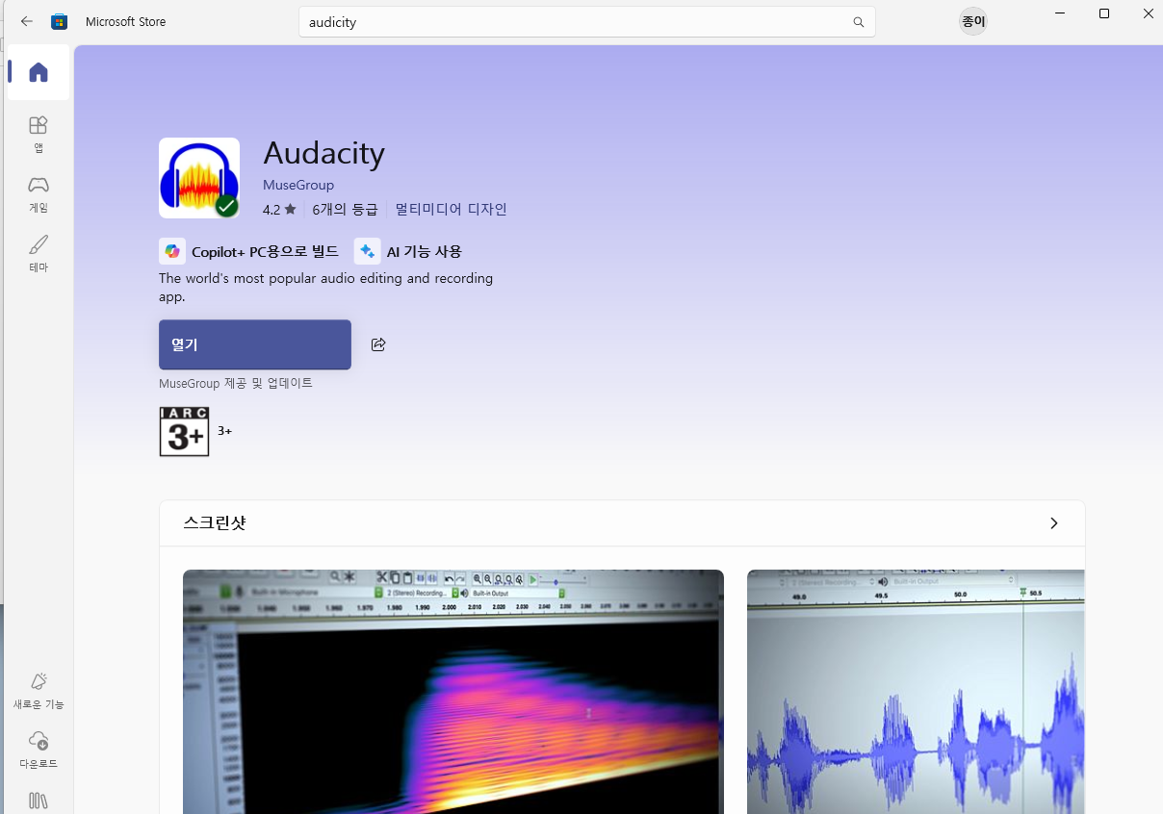This screenshot has height=814, width=1163.
Task: Open 새로운 기능 (What's new) in sidebar
Action: (39, 691)
